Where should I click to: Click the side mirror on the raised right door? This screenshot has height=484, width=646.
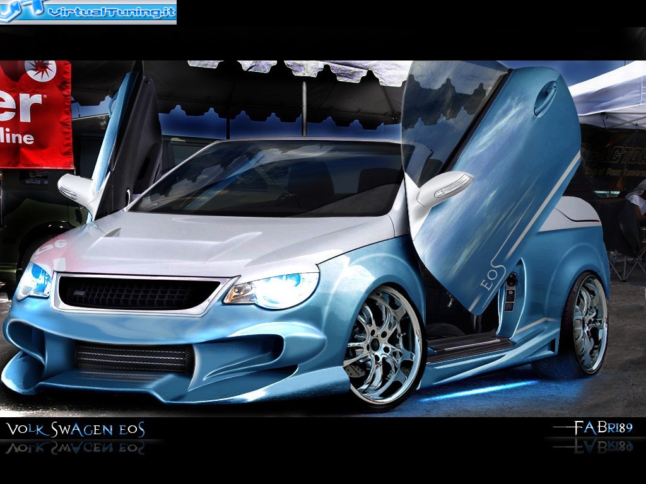click(x=443, y=188)
